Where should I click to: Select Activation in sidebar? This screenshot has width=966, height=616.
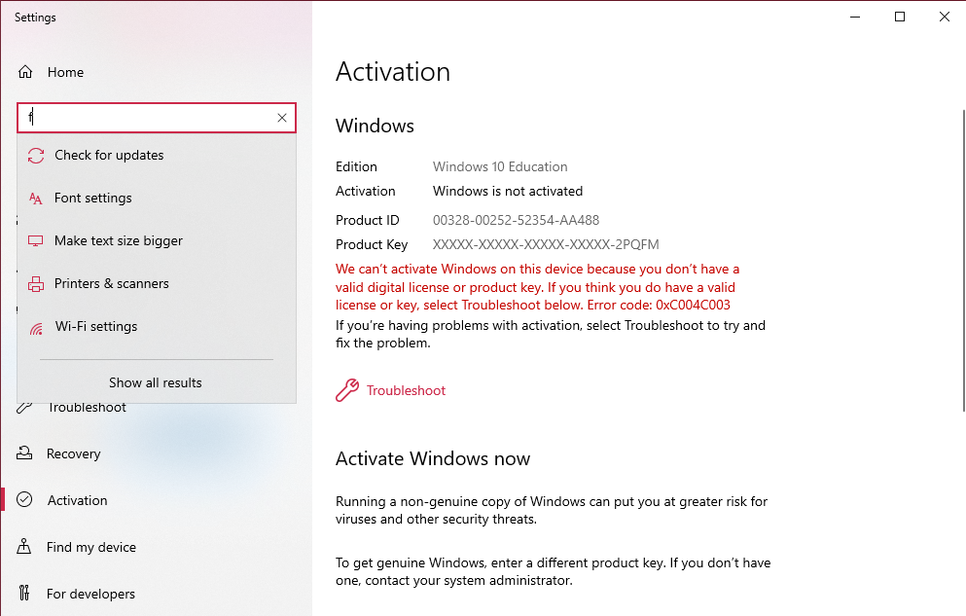pos(77,500)
